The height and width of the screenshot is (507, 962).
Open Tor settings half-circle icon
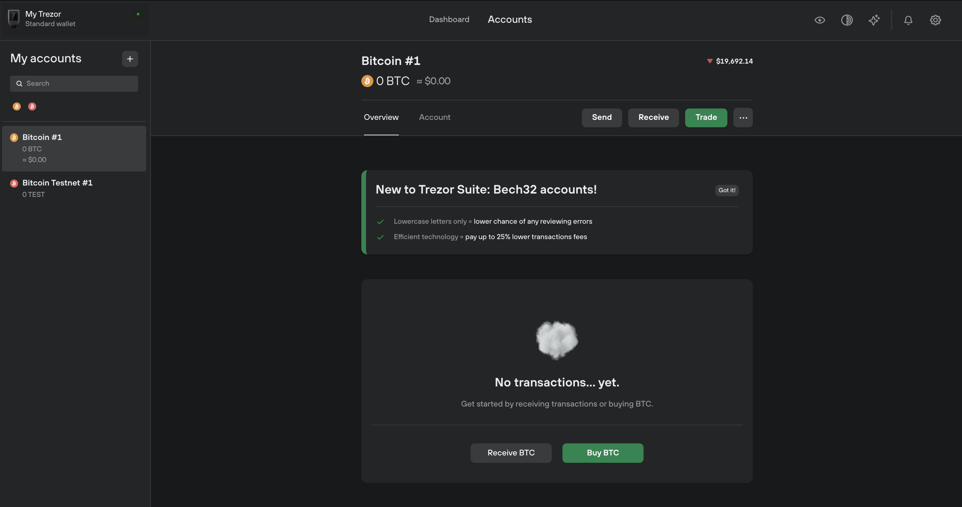pos(847,20)
